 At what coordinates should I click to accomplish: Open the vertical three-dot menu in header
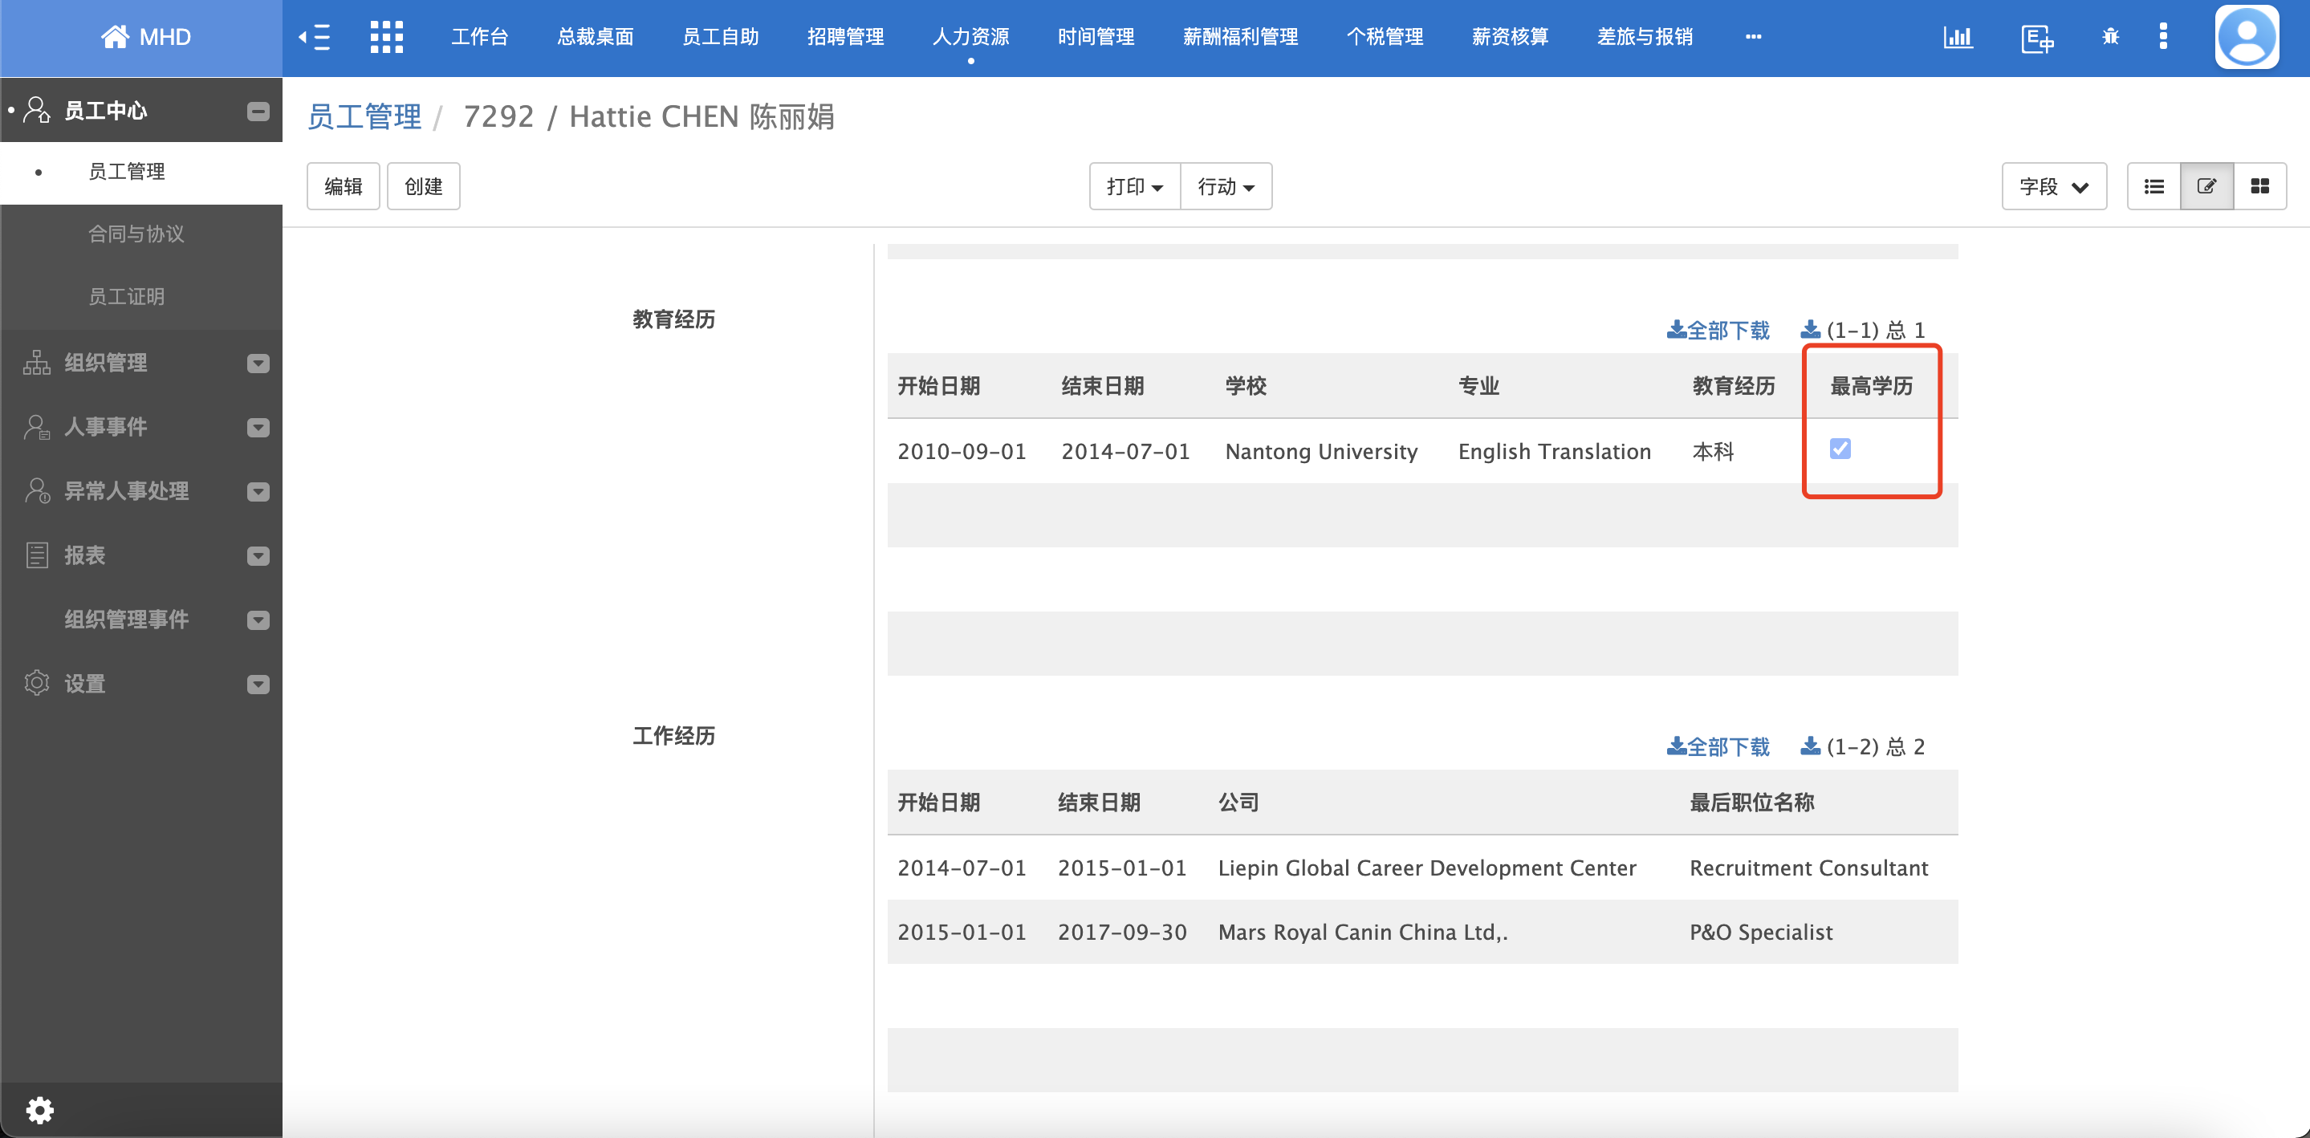[2164, 38]
